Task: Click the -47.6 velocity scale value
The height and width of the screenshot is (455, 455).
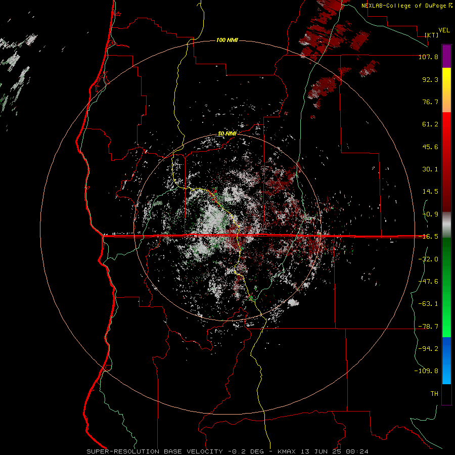Action: tap(428, 282)
